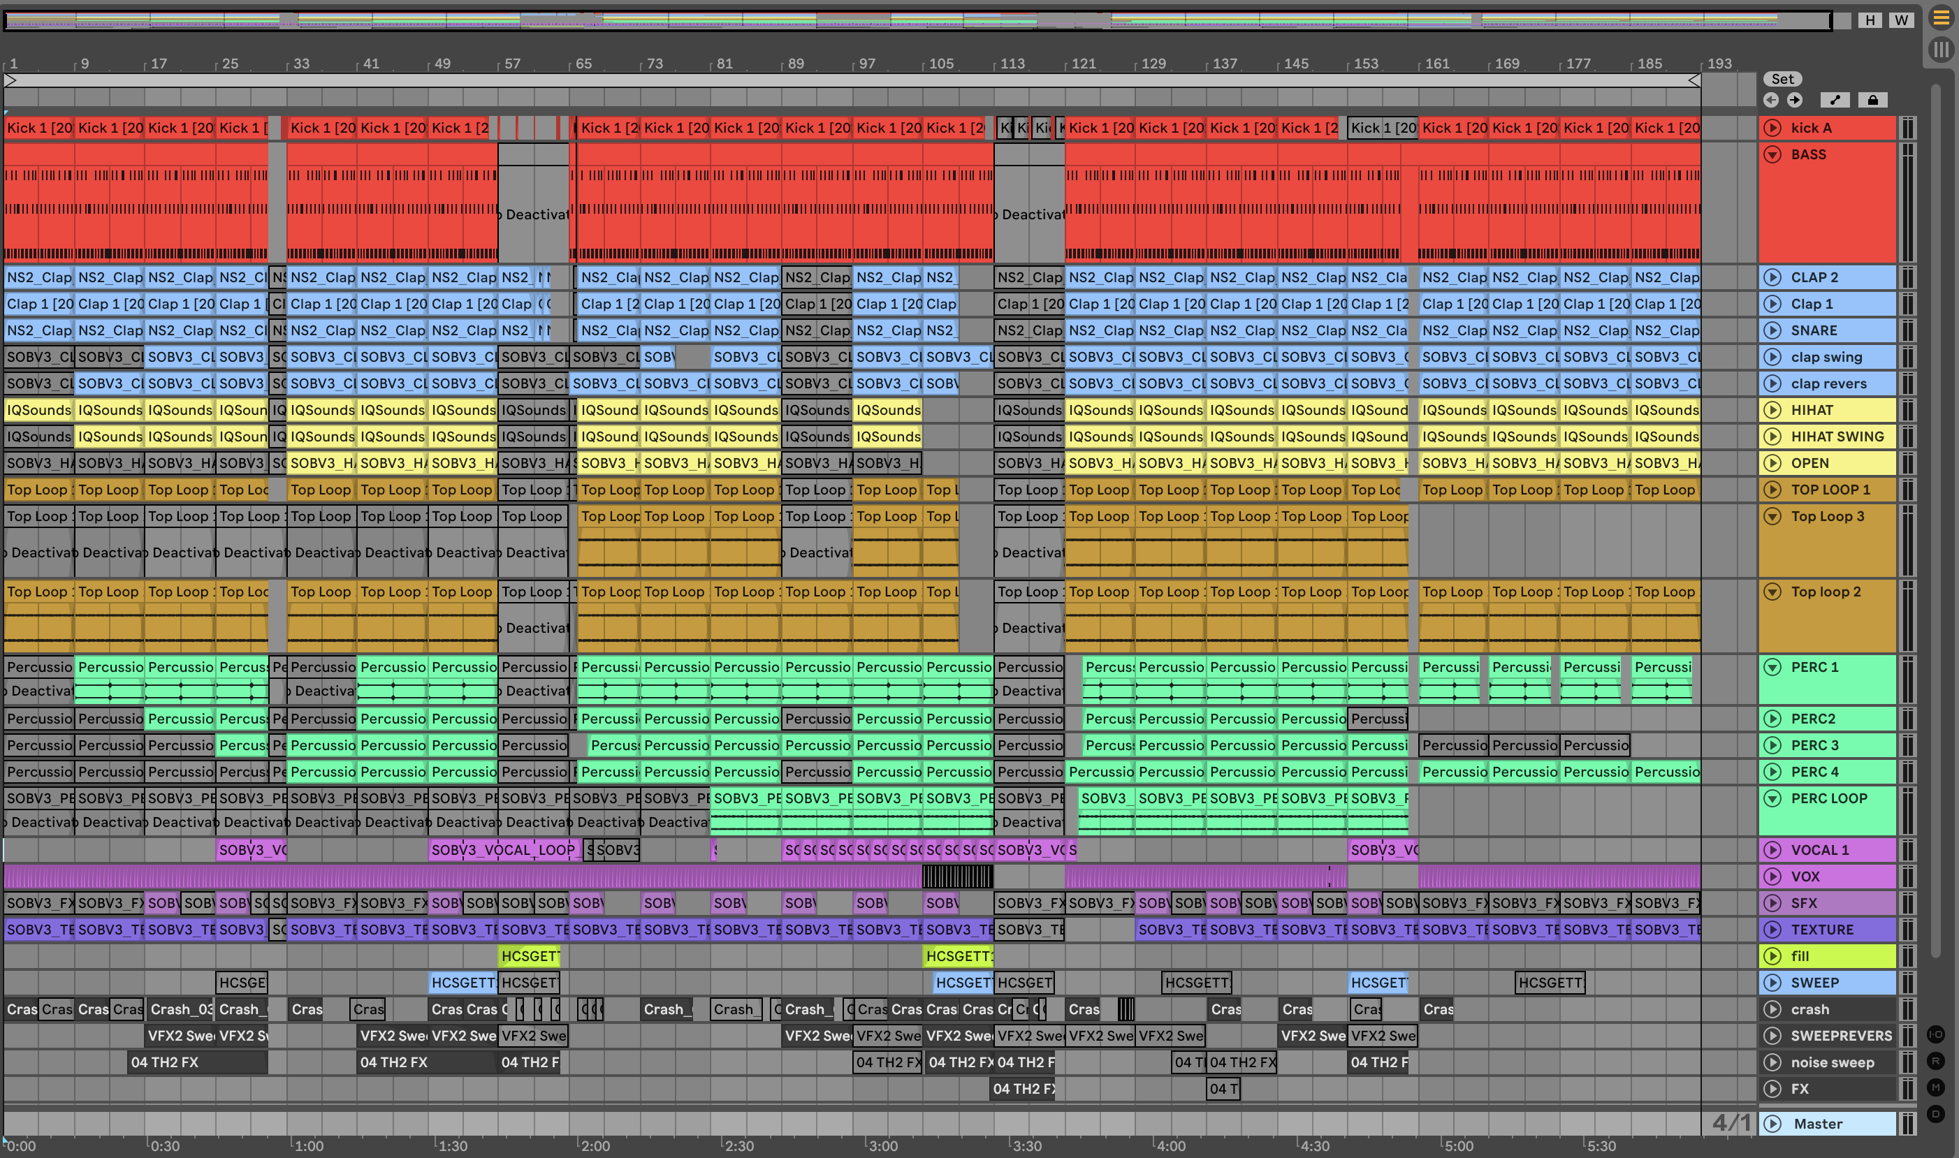The image size is (1959, 1158).
Task: Click the 4/1 grid marker width field
Action: point(1731,1123)
